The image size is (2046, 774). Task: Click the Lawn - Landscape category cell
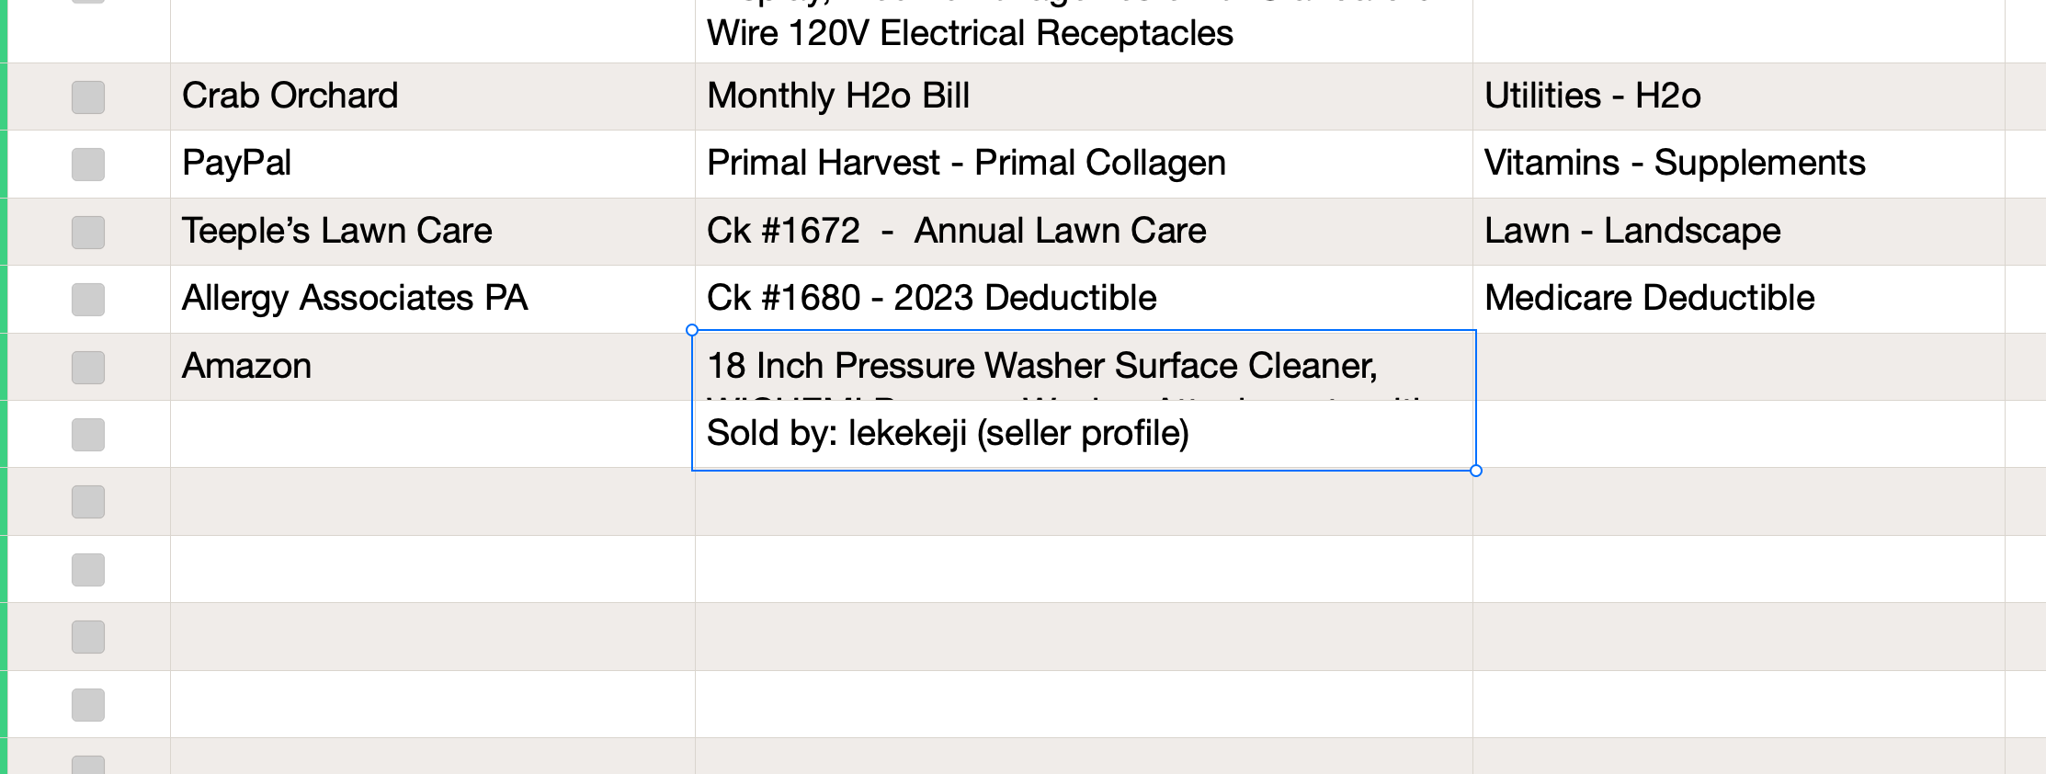click(1739, 232)
